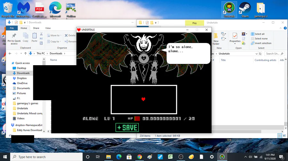Click the Copy icon in Clipboard group
This screenshot has height=161, width=288.
(26, 38)
